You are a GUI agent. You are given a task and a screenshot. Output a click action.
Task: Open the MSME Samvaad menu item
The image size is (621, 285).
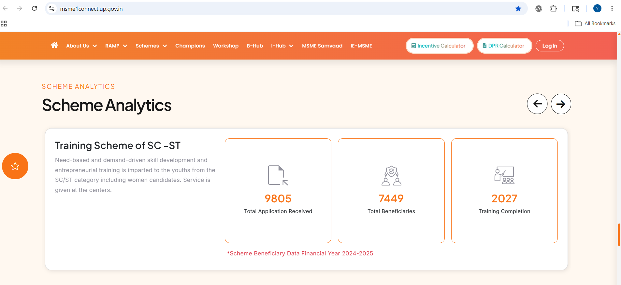click(322, 46)
